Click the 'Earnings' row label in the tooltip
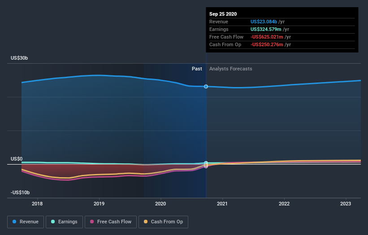 tap(219, 29)
